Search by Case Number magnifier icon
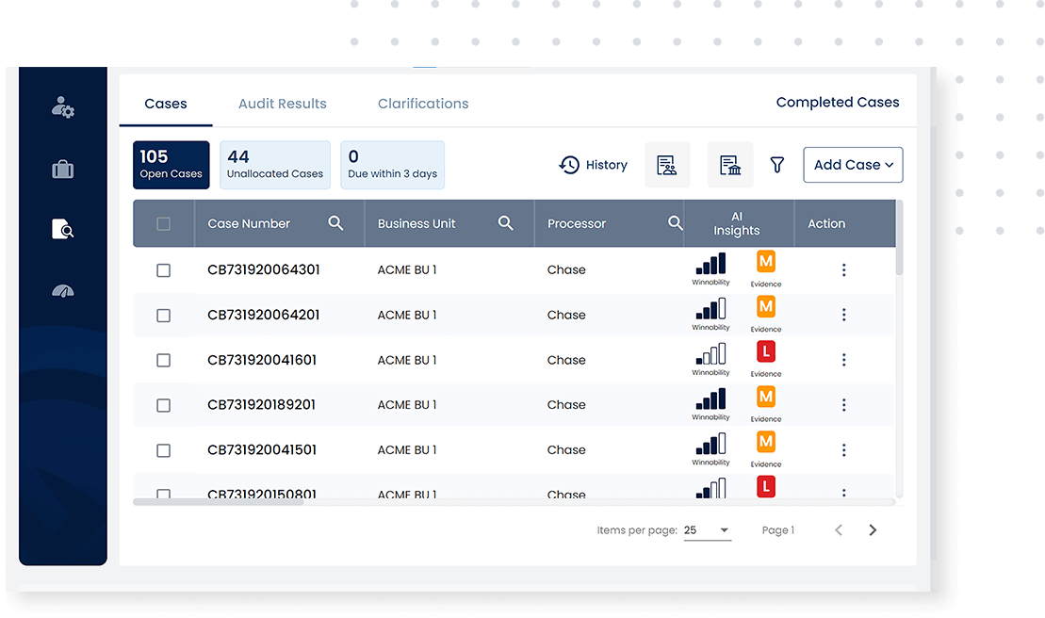This screenshot has height=618, width=1045. (x=335, y=223)
